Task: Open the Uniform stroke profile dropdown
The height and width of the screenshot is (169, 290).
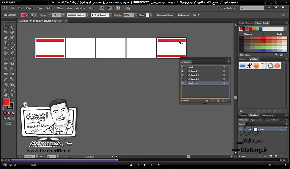Action: point(87,15)
